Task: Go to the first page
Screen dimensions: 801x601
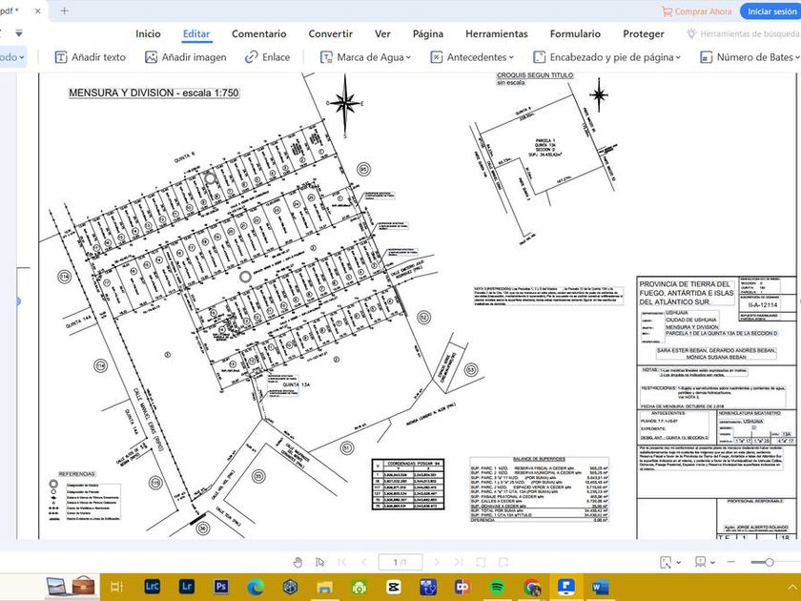Action: point(340,562)
